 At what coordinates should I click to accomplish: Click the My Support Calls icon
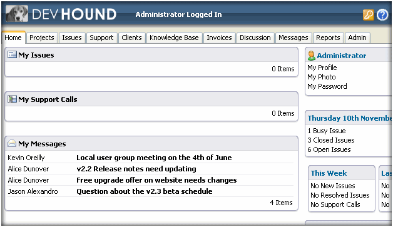(x=12, y=99)
